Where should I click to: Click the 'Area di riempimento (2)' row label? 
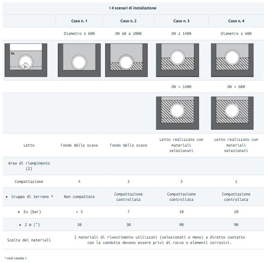[x=29, y=166]
